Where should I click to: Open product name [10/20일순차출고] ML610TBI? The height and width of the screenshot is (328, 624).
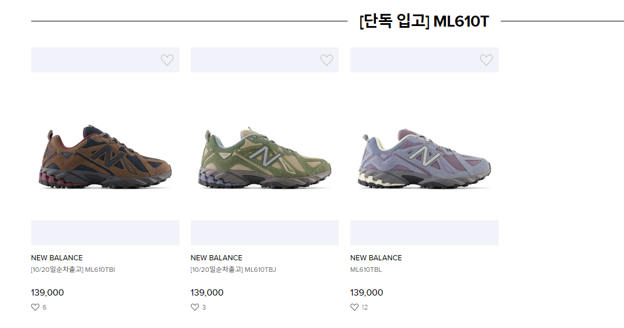(73, 270)
